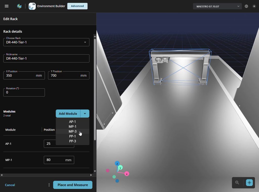Open the Add Module dropdown arrow
Image resolution: width=259 pixels, height=192 pixels.
pyautogui.click(x=85, y=113)
